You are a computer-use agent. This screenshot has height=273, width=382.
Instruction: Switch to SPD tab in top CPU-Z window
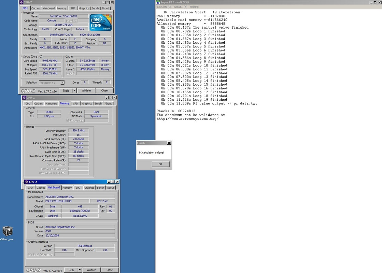point(73,8)
